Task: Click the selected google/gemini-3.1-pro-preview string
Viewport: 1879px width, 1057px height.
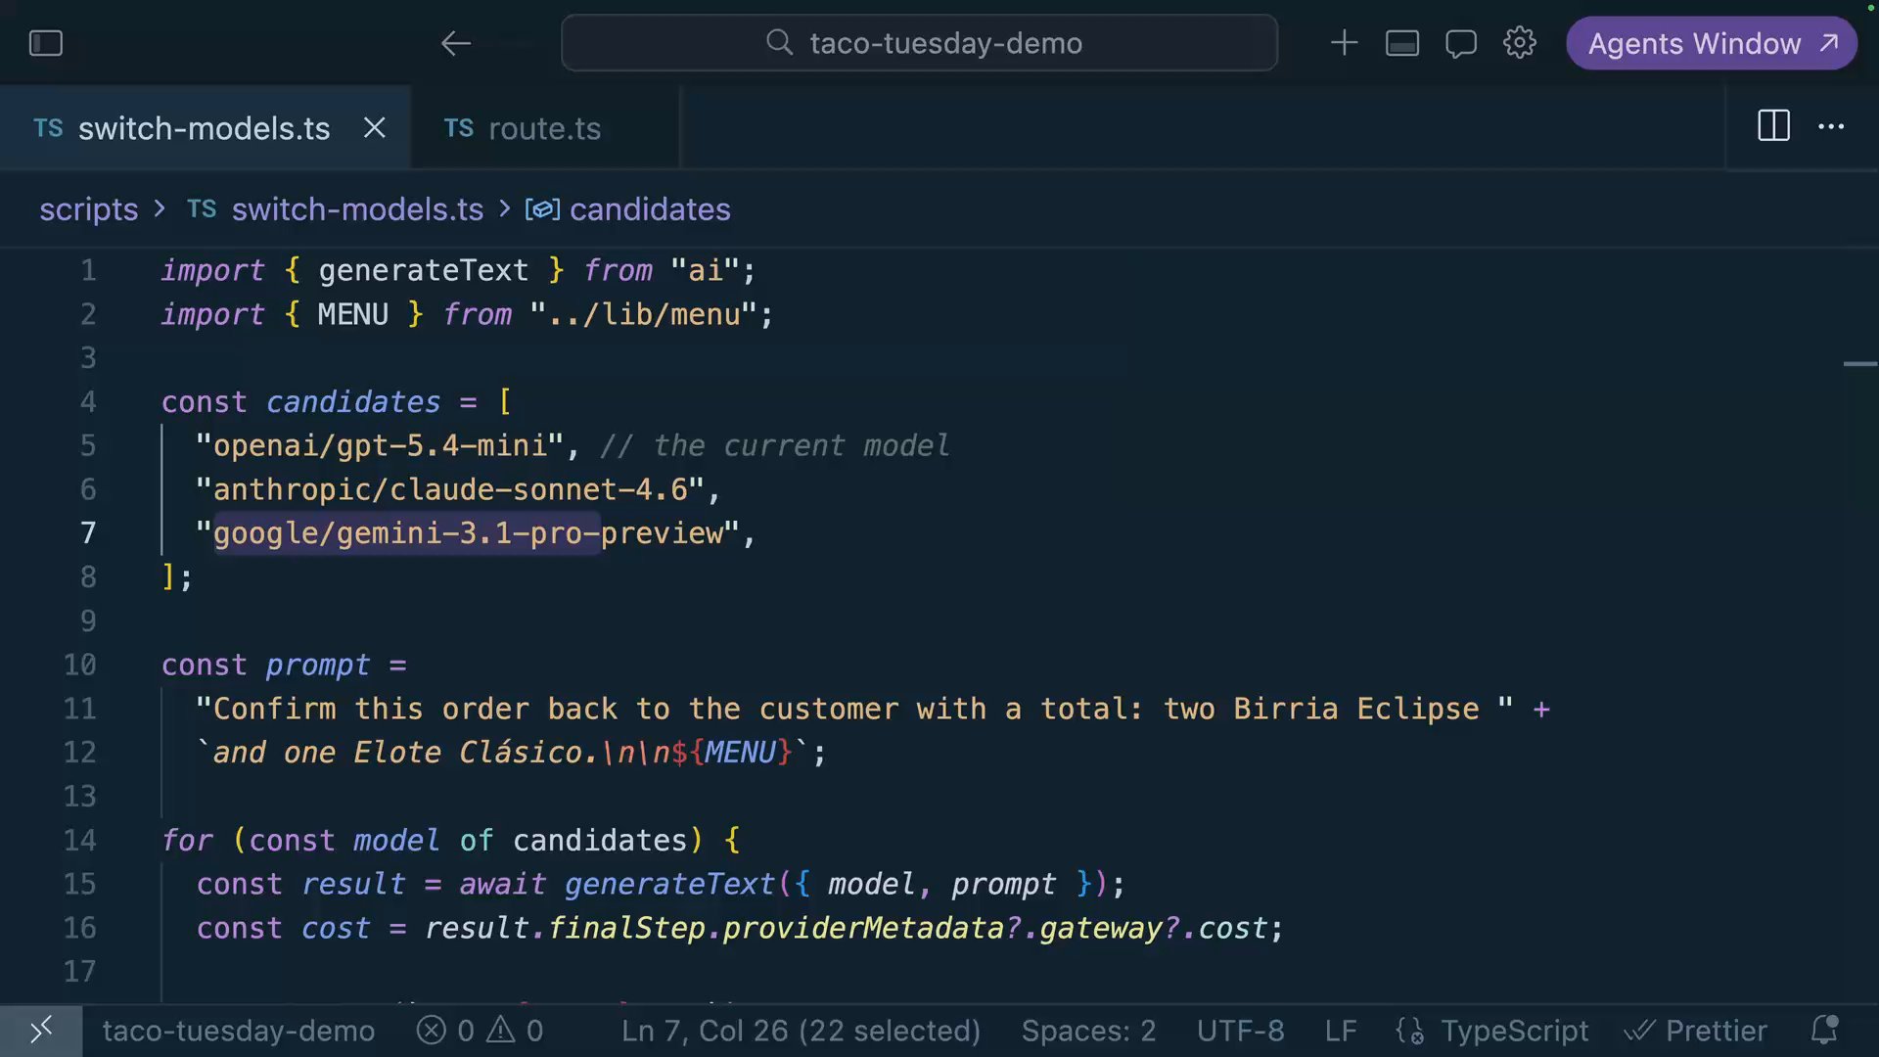Action: click(469, 533)
